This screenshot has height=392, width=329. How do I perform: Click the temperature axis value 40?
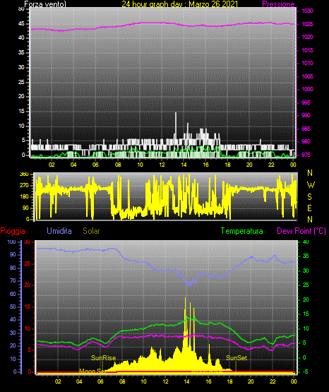[306, 242]
